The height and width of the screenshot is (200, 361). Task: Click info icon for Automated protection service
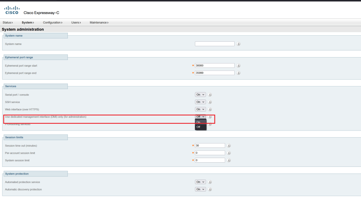(210, 182)
